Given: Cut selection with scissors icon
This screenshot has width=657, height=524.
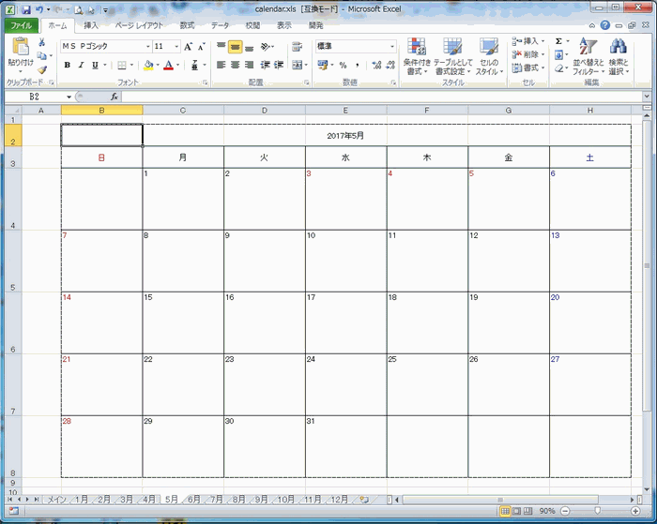Looking at the screenshot, I should (41, 42).
